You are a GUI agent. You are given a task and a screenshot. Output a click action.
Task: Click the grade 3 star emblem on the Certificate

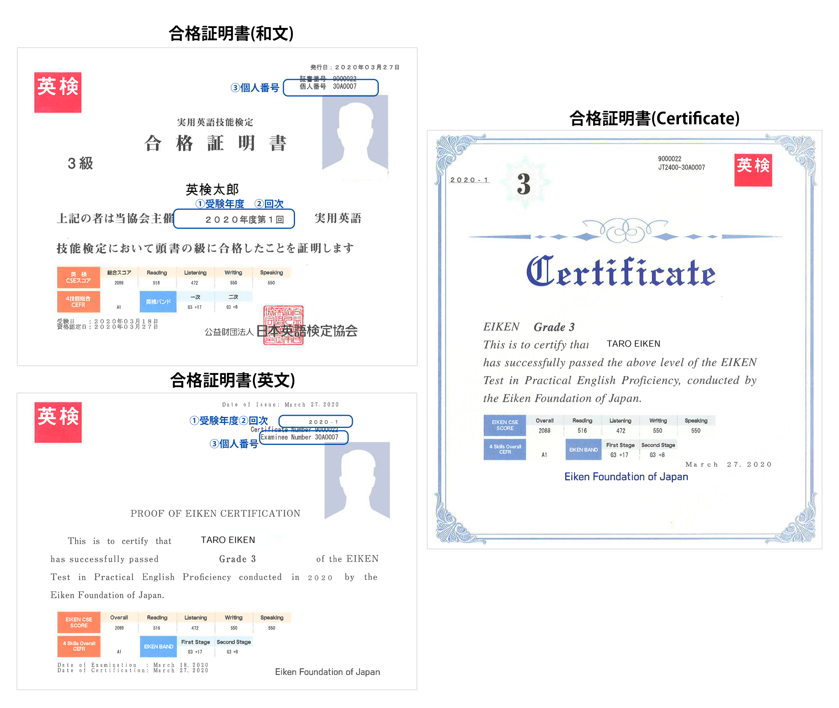point(524,184)
